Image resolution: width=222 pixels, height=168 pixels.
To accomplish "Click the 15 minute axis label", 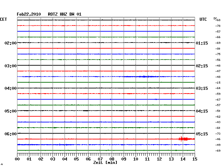I will click(195, 159).
